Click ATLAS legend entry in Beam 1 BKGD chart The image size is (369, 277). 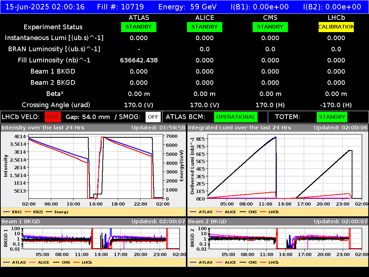coord(14,263)
